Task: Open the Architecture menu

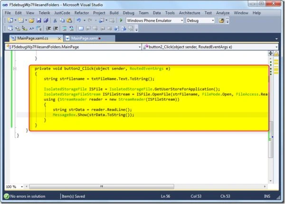Action: point(190,13)
